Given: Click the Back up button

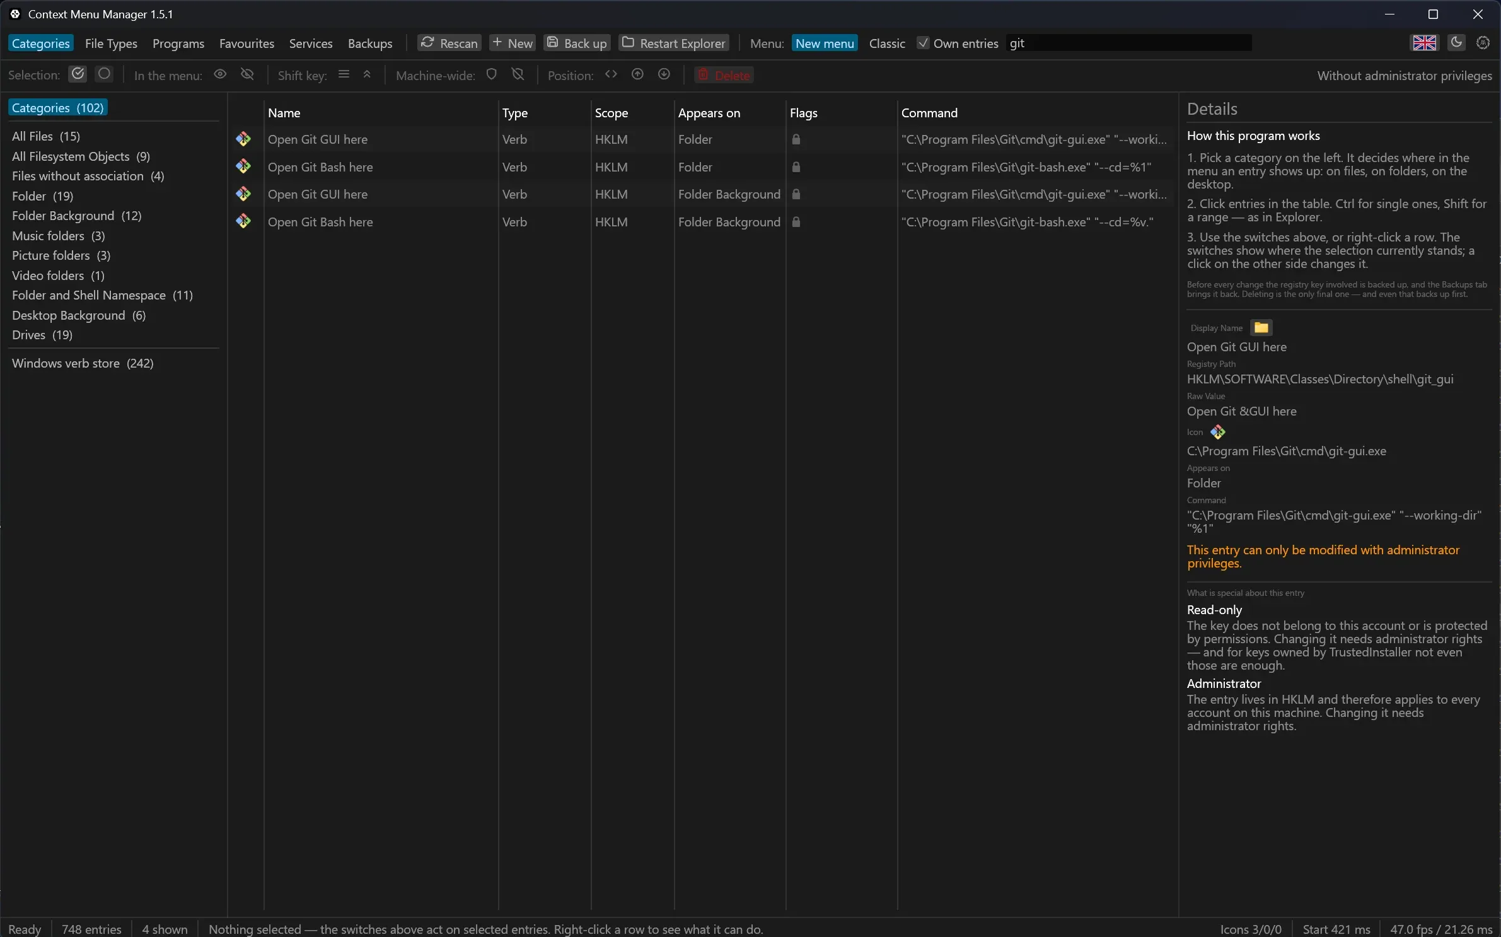Looking at the screenshot, I should 577,43.
